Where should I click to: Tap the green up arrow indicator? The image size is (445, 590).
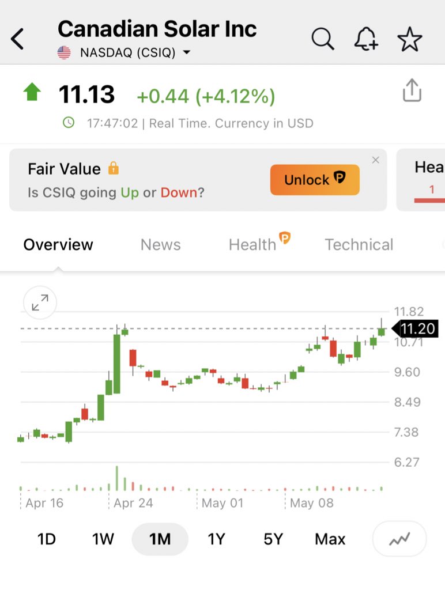pos(32,92)
